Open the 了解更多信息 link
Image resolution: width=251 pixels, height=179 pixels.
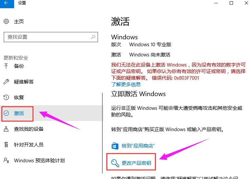click(x=126, y=84)
